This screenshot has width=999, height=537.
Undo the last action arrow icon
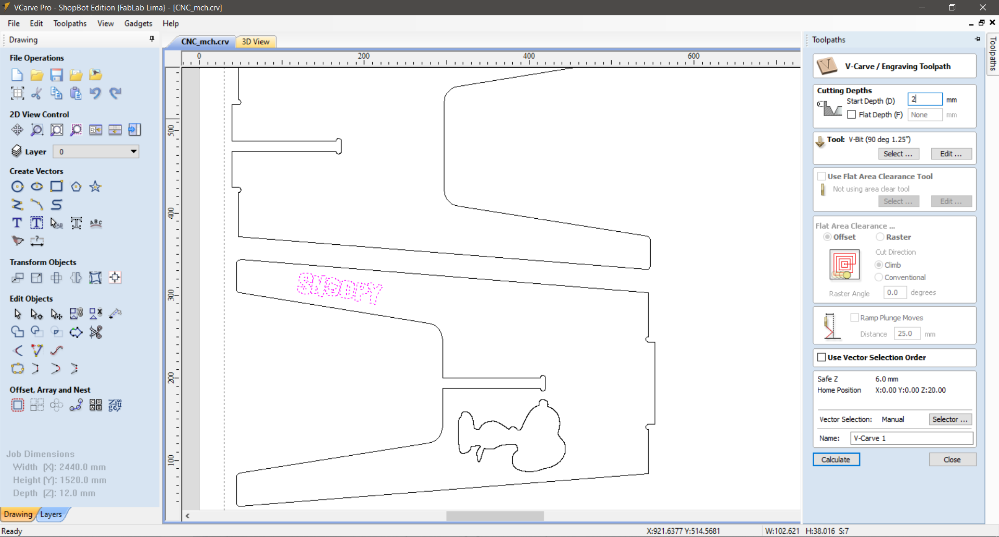[95, 93]
